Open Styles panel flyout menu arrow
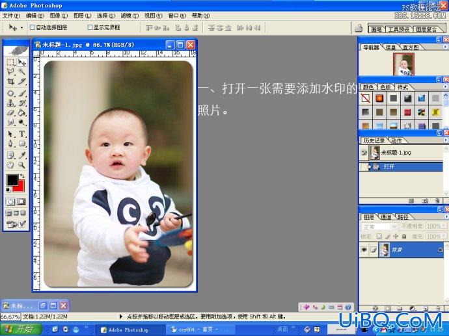Viewport: 449px width, 336px height. (x=445, y=86)
